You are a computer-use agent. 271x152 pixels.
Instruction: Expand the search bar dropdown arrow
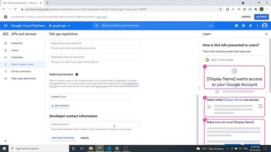pos(210,26)
